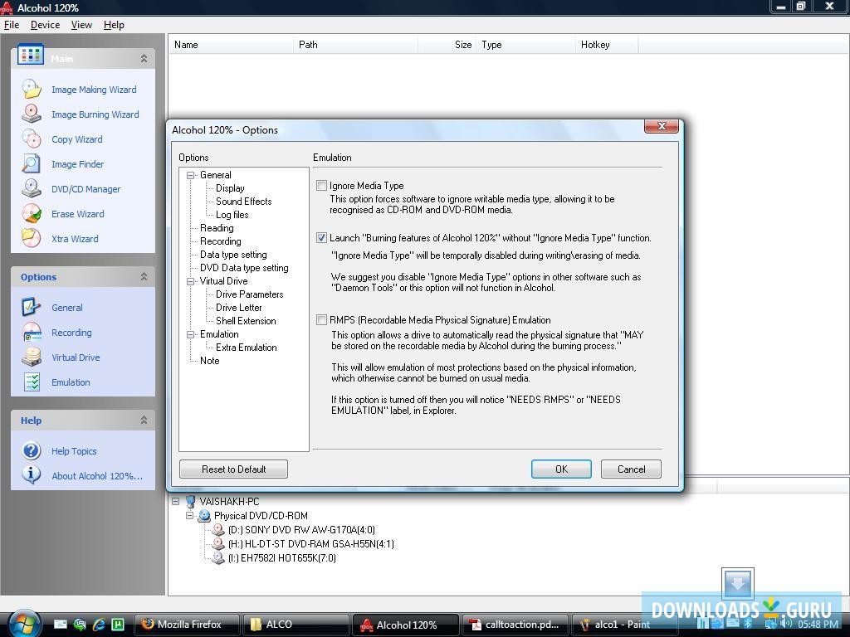Click the Emulation options icon in sidebar
The image size is (850, 637).
click(x=32, y=382)
